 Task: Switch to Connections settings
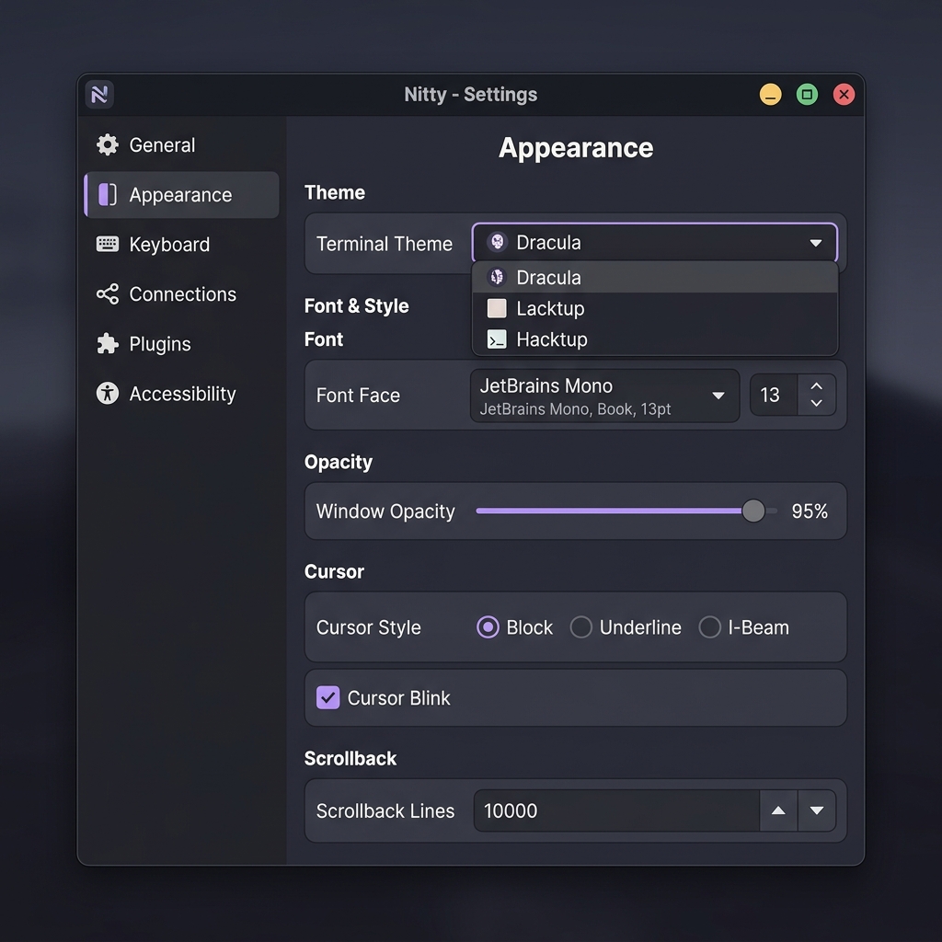coord(181,293)
